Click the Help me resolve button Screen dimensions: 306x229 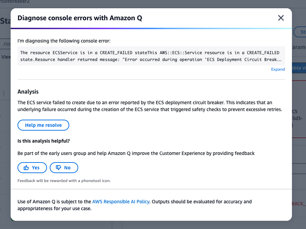click(43, 125)
